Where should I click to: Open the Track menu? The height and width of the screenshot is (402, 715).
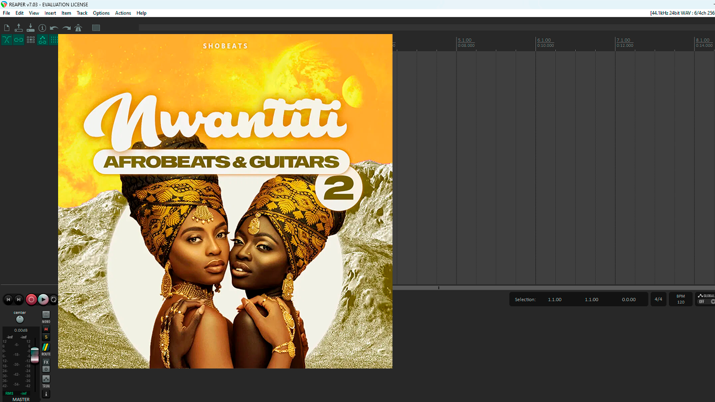tap(82, 13)
